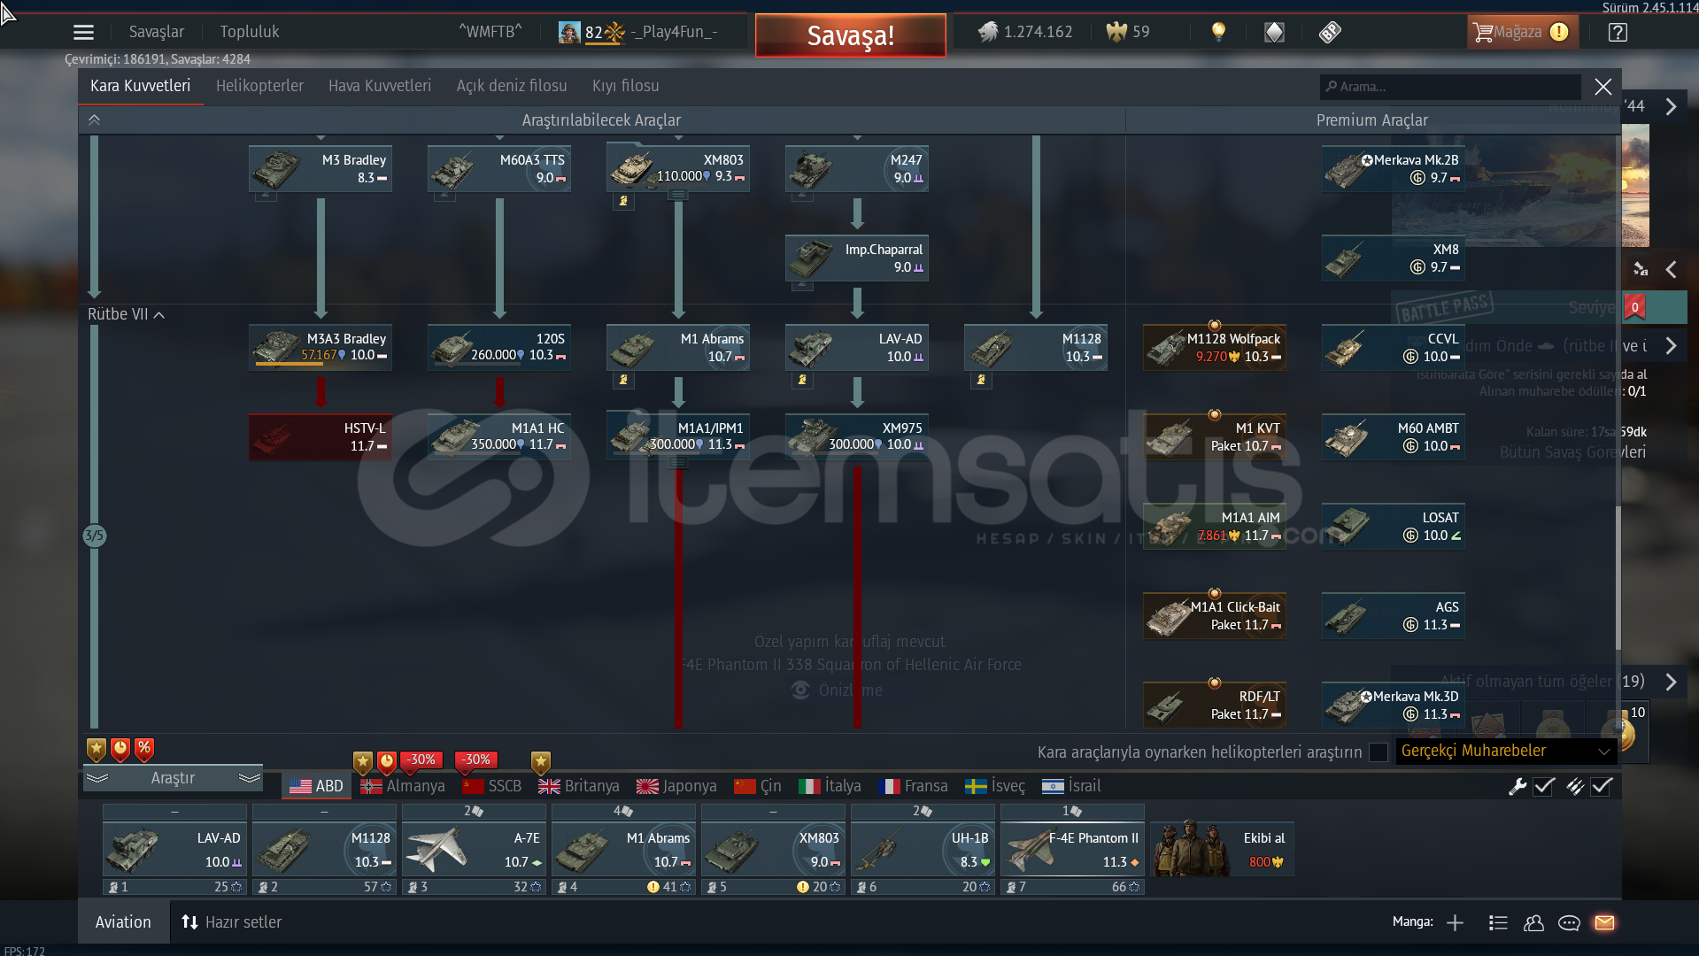
Task: Open the player profile avatar
Action: click(569, 32)
